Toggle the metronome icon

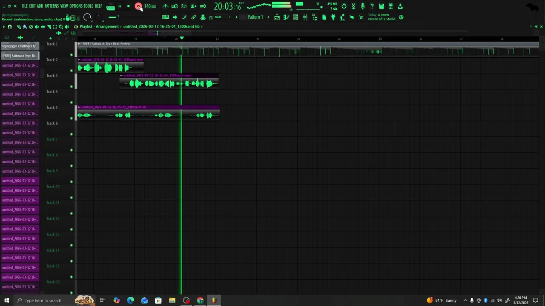[x=165, y=6]
